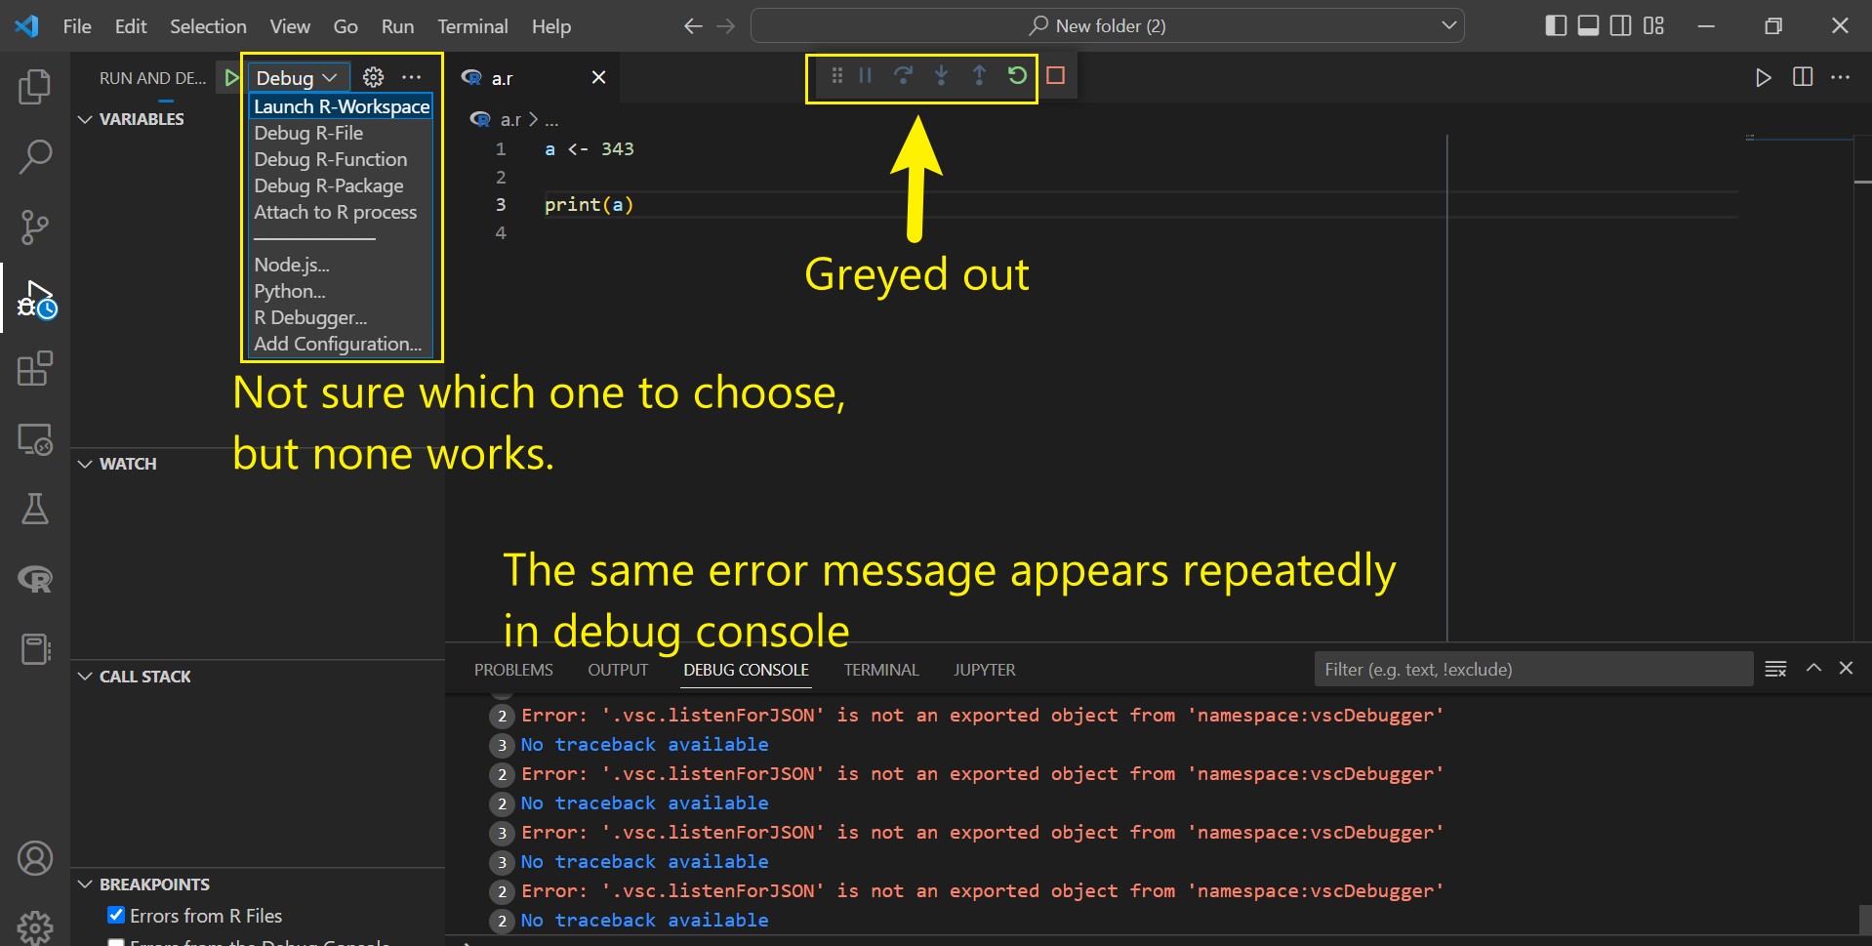The width and height of the screenshot is (1872, 946).
Task: Run the R file from editor title
Action: coord(1763,77)
